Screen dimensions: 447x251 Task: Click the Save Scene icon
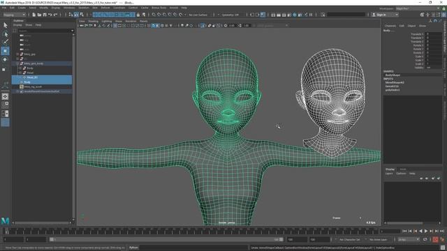point(45,15)
